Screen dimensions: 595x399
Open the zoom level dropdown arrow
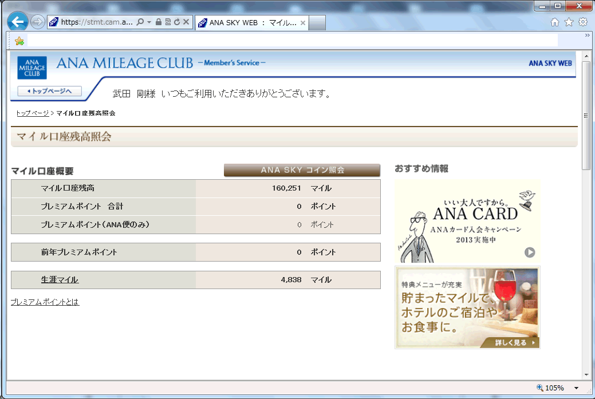(577, 388)
